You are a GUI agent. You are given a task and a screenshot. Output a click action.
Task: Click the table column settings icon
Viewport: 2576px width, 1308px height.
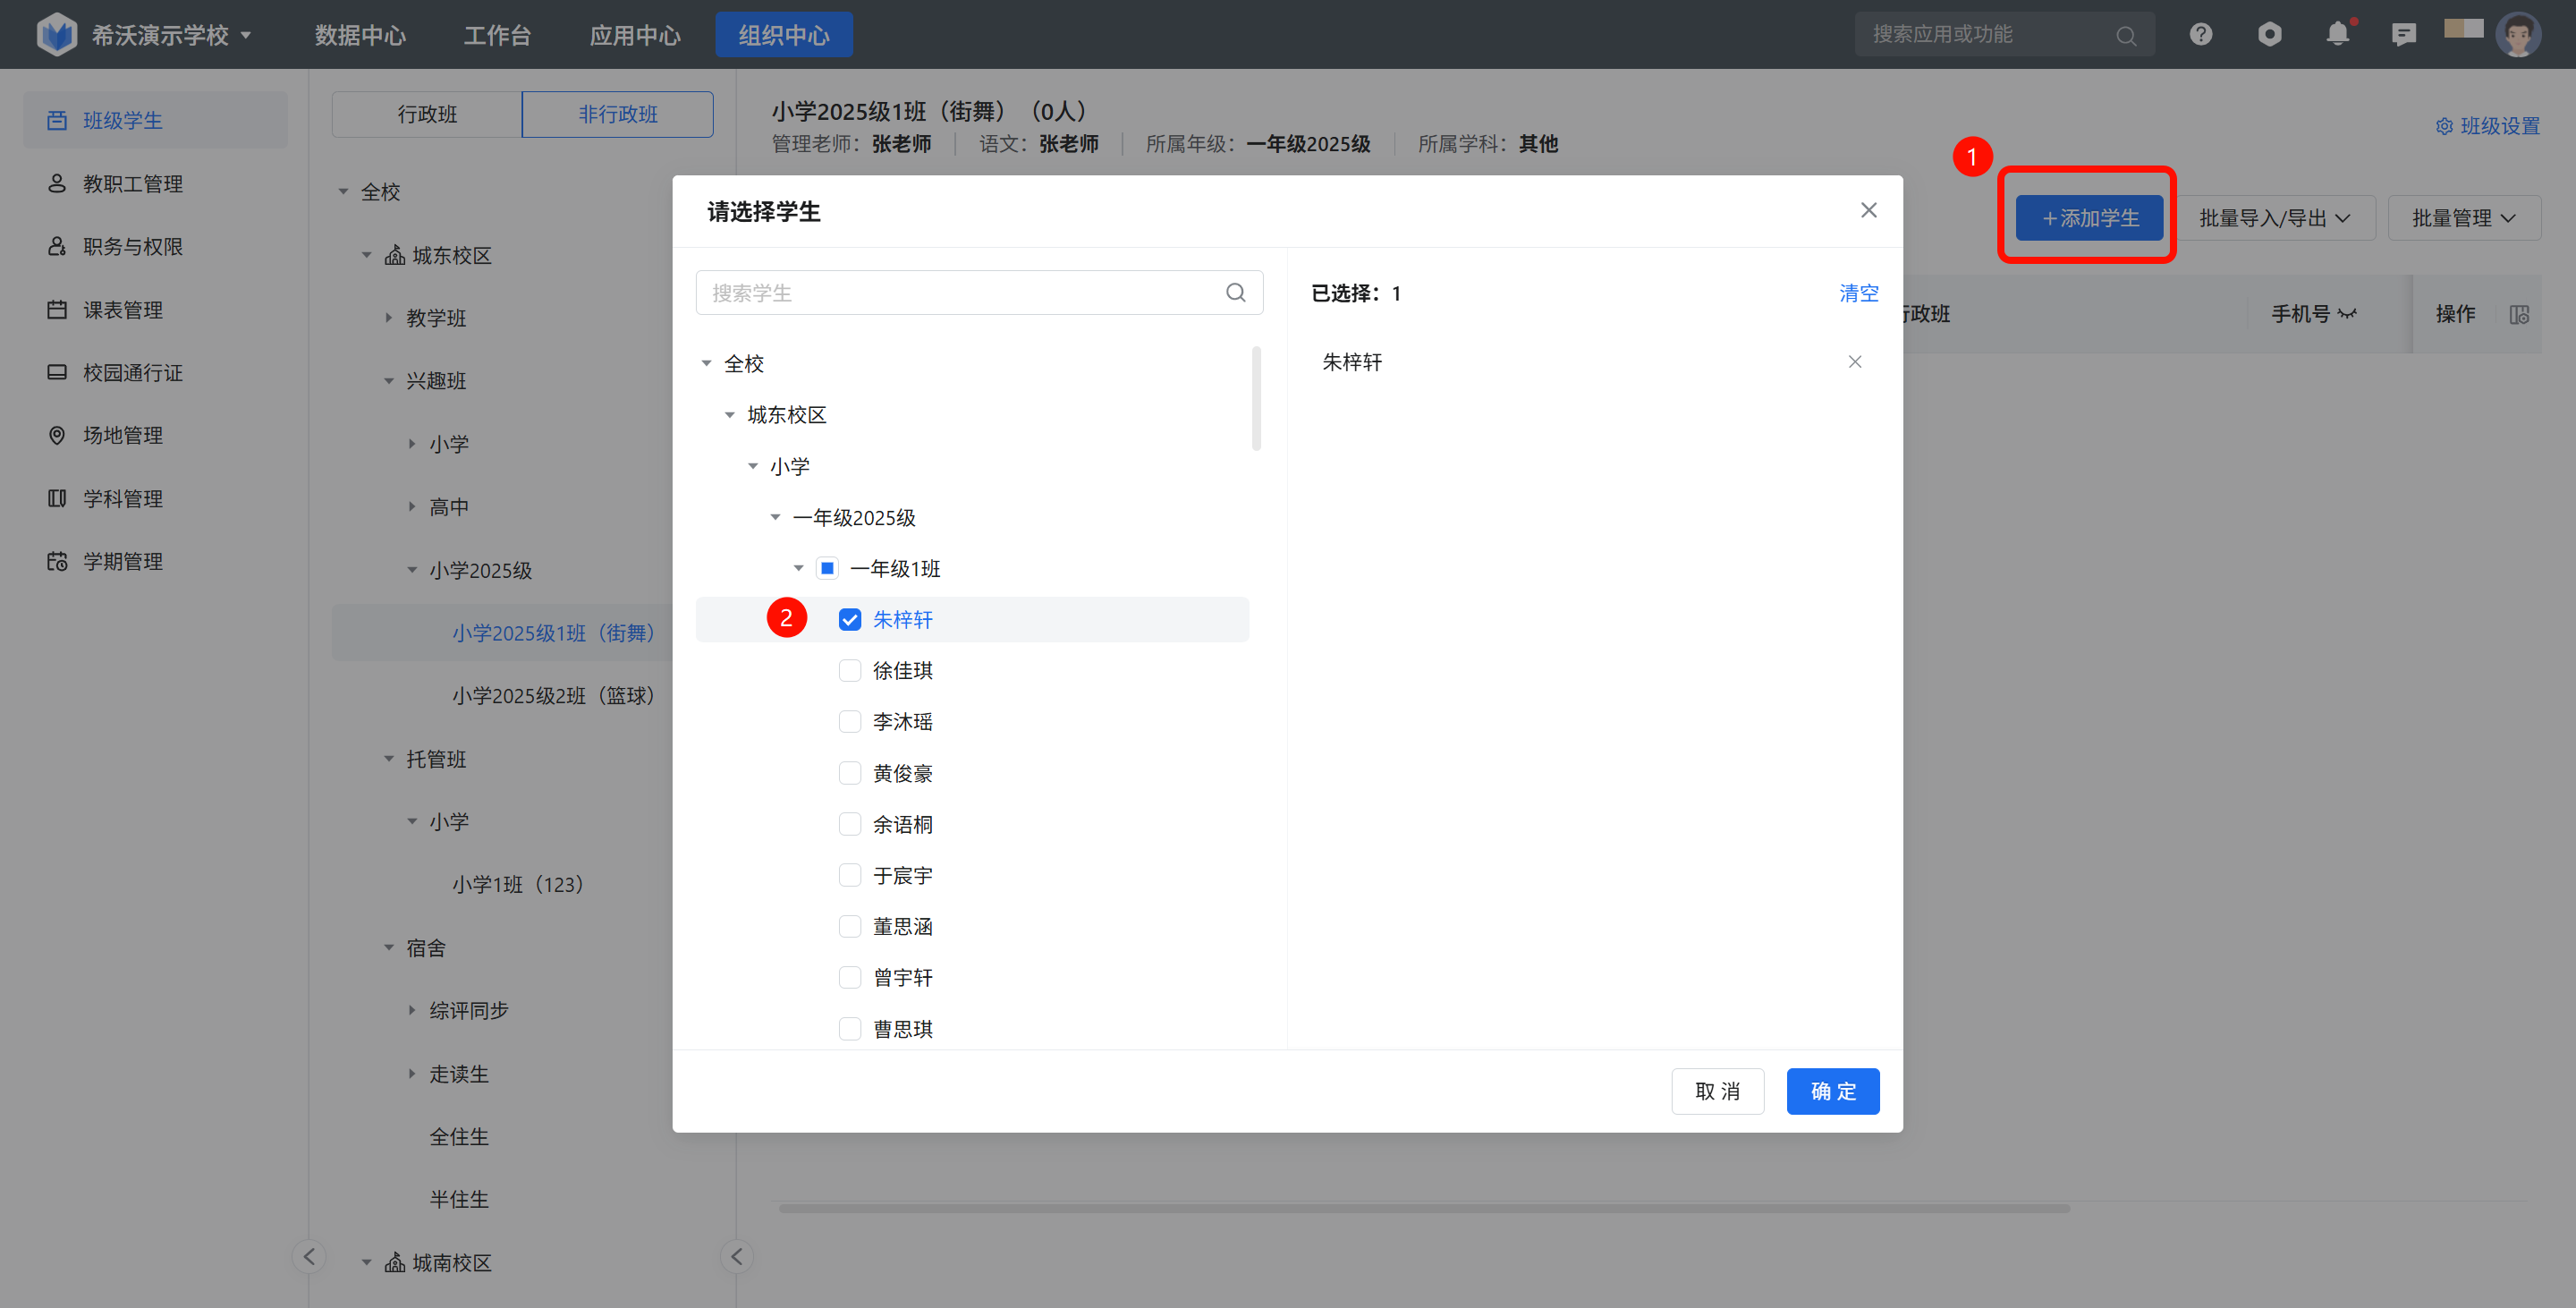pos(2519,314)
